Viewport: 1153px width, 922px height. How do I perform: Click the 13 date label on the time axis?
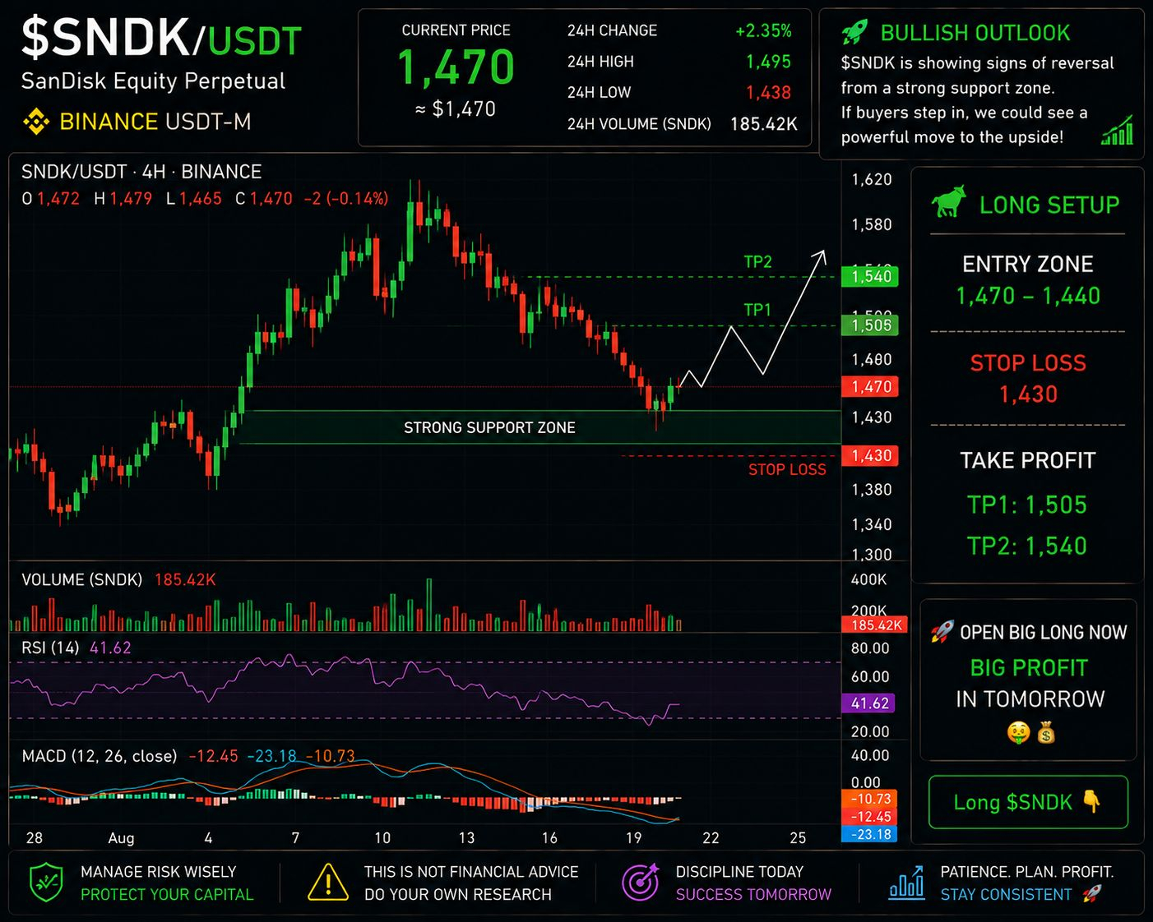coord(466,838)
